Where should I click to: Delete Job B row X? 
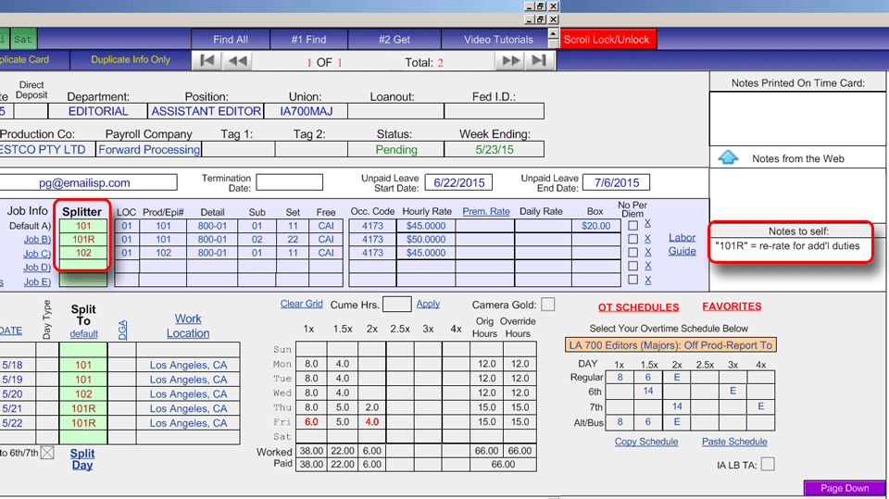pos(647,238)
